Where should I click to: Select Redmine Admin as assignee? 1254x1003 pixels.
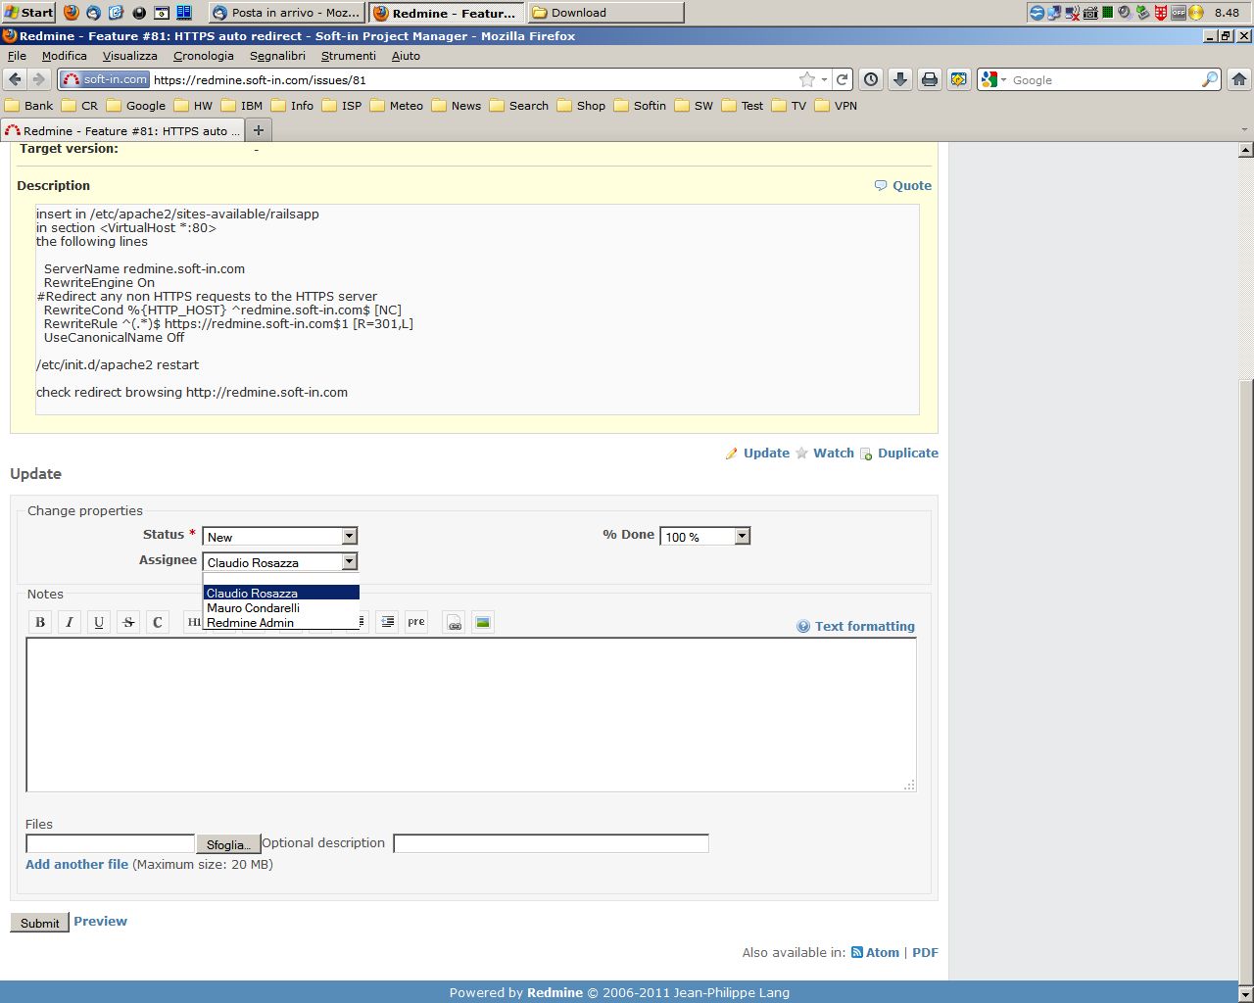[x=281, y=622]
